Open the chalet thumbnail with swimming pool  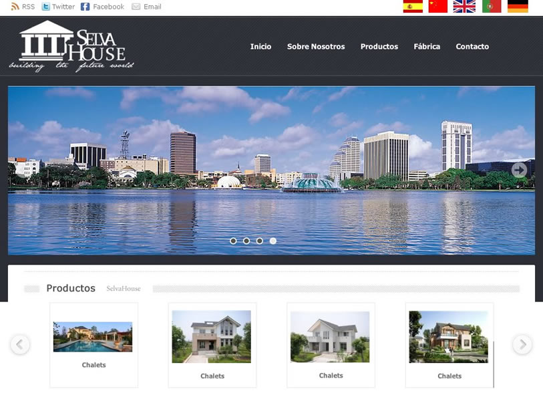tap(93, 337)
